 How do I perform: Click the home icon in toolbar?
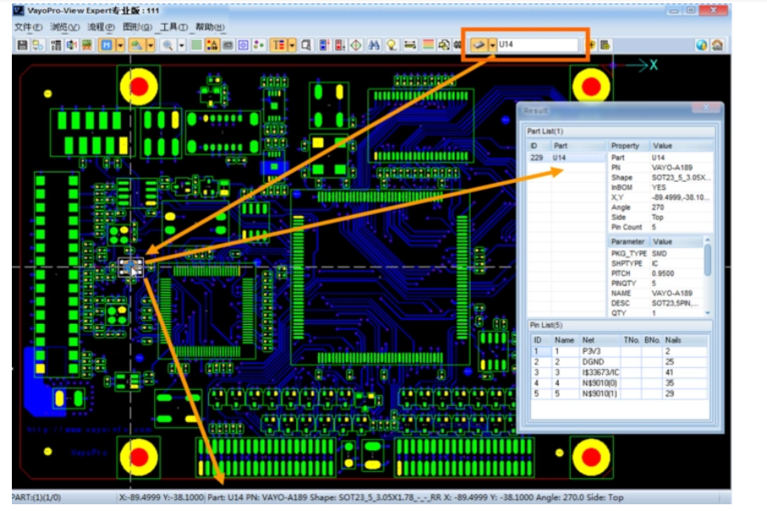(x=718, y=45)
